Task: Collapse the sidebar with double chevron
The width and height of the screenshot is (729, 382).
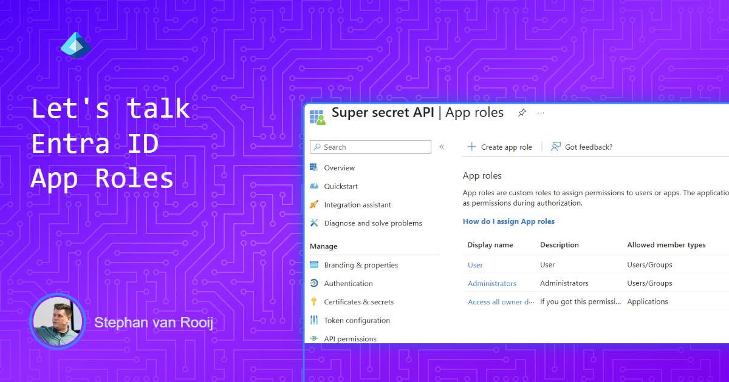Action: [442, 147]
